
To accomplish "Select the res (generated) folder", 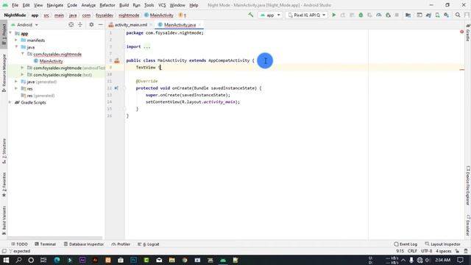I will pyautogui.click(x=38, y=96).
